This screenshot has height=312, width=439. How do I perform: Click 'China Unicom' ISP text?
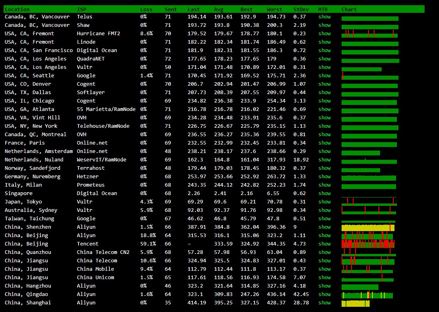[x=95, y=277]
